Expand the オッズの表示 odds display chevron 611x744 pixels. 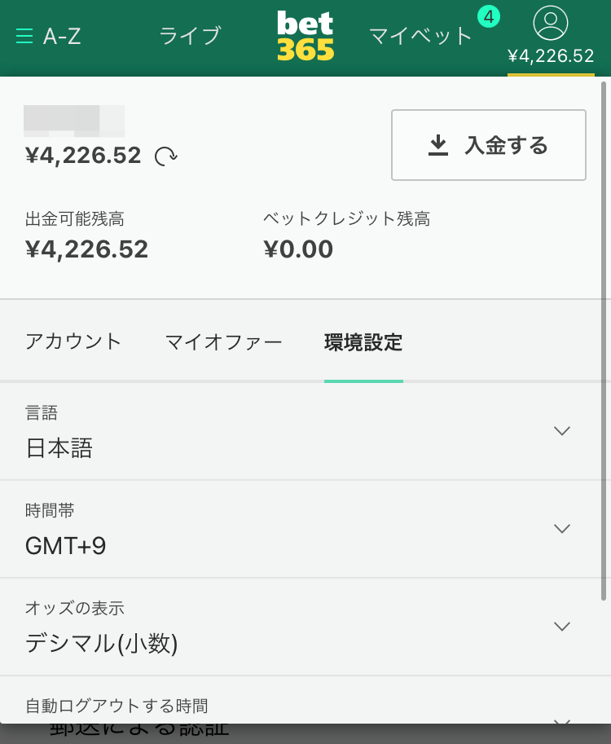click(562, 627)
